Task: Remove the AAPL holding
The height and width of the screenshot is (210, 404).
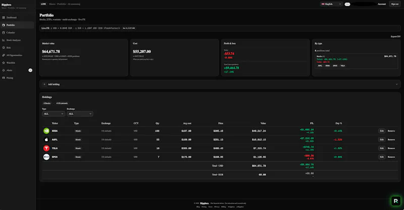Action: click(391, 140)
